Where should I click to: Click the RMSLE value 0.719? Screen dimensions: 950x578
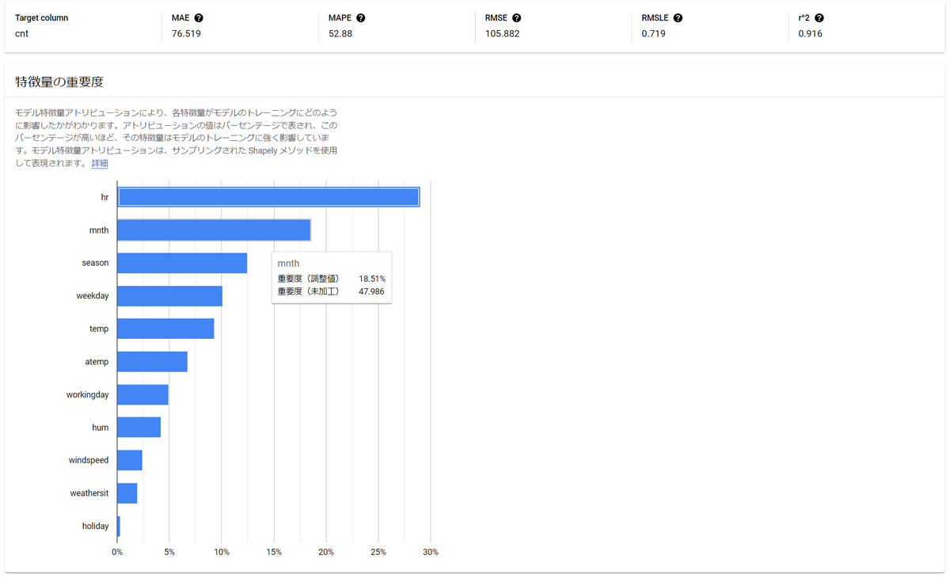tap(653, 34)
